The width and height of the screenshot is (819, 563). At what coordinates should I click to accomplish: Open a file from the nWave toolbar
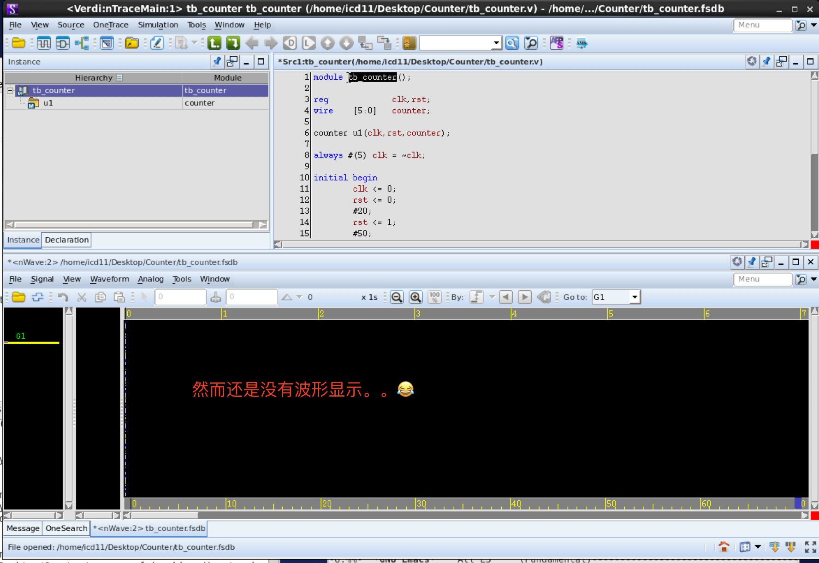(x=18, y=297)
